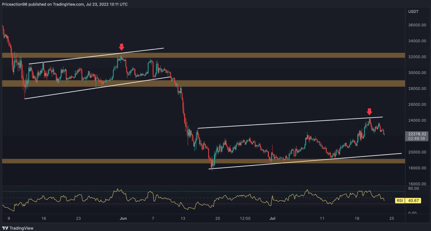Click the 12:00 label on time axis
The height and width of the screenshot is (231, 431).
tap(245, 218)
